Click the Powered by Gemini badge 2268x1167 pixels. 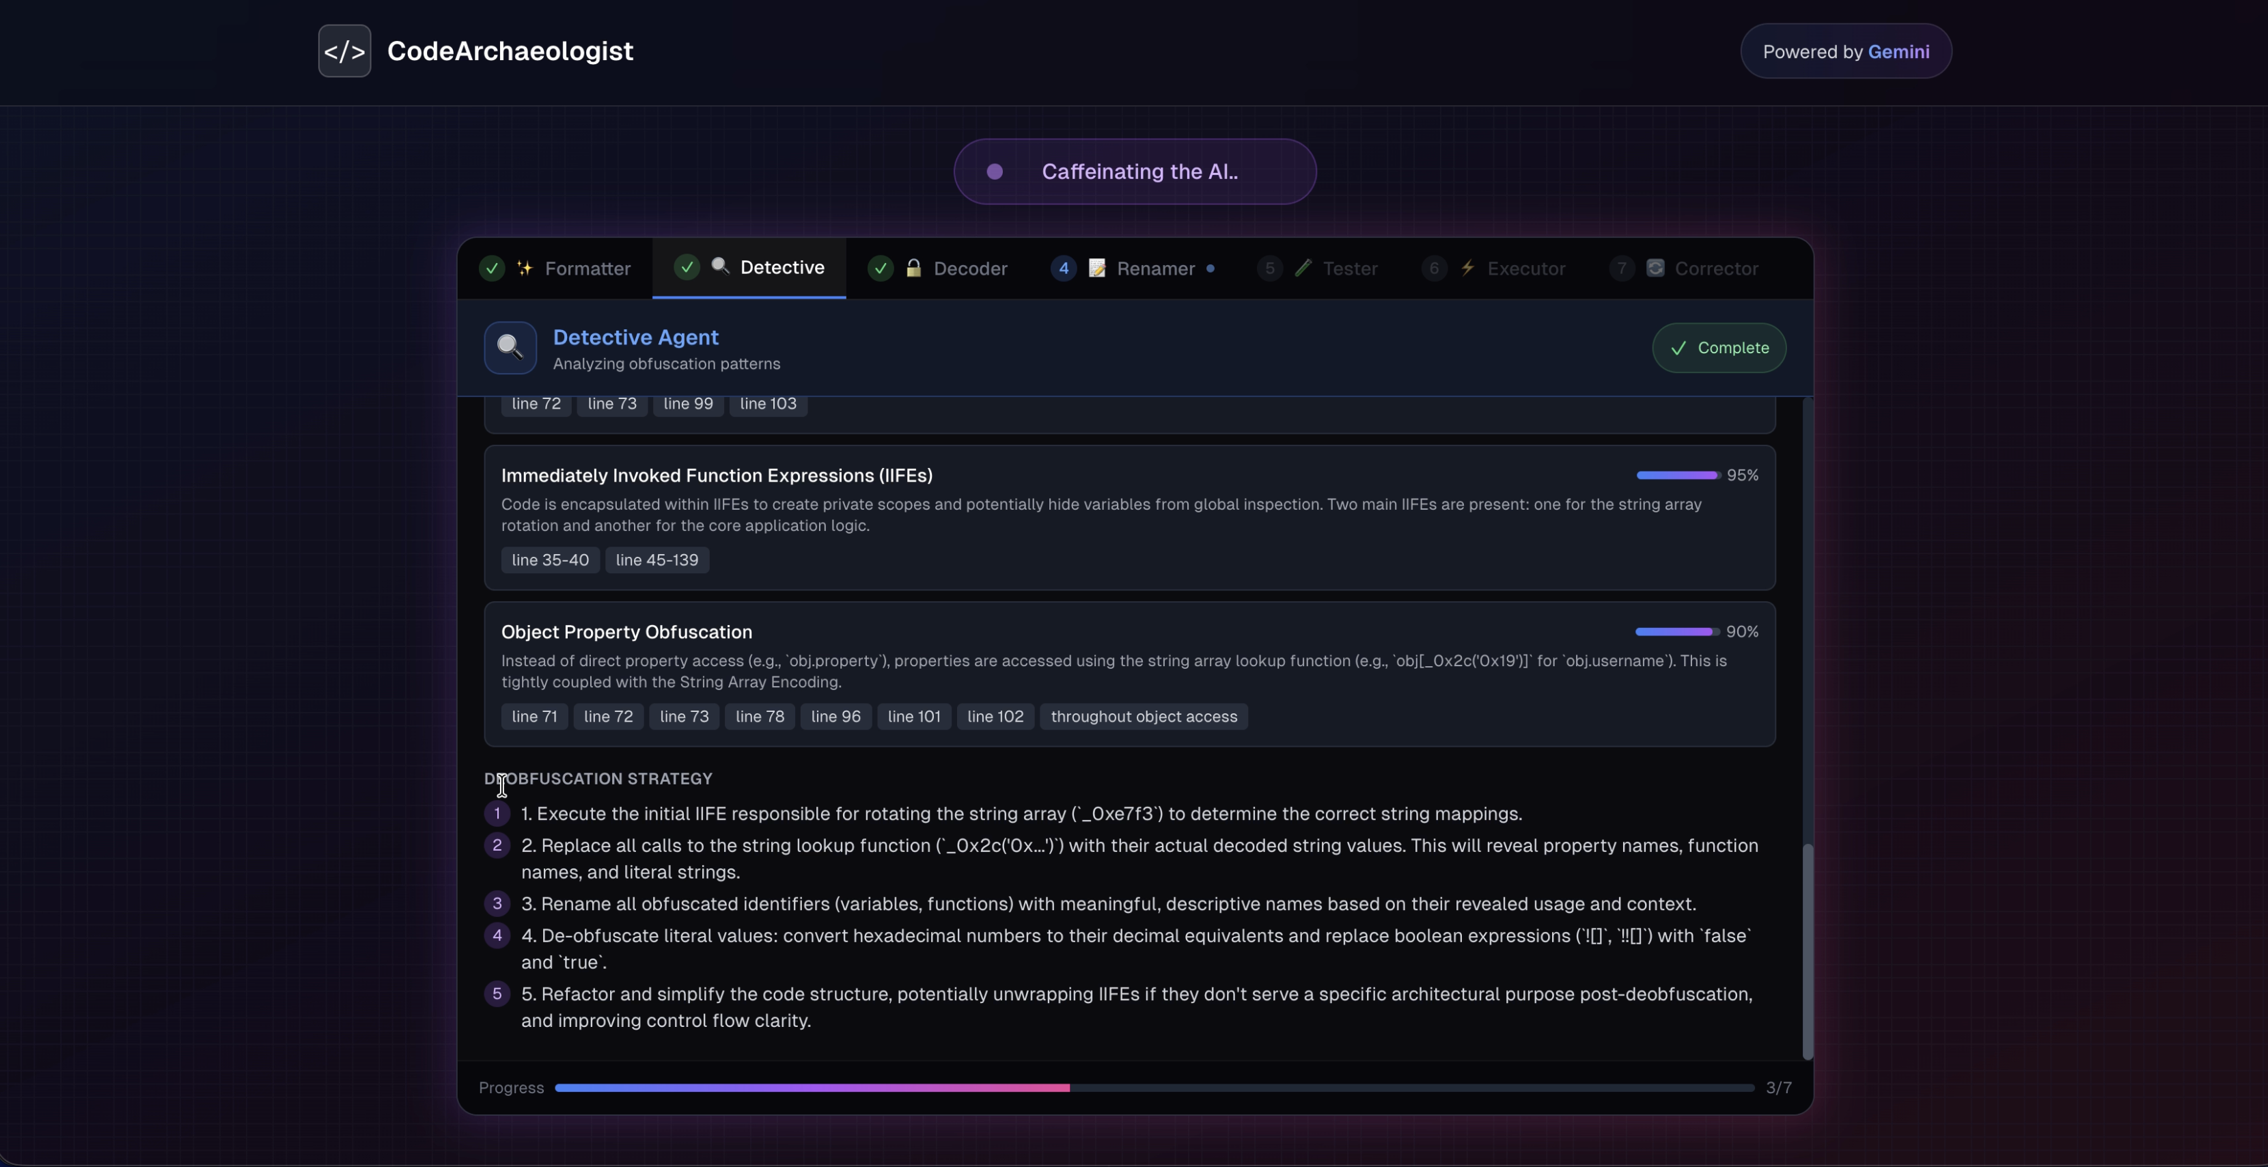1845,51
